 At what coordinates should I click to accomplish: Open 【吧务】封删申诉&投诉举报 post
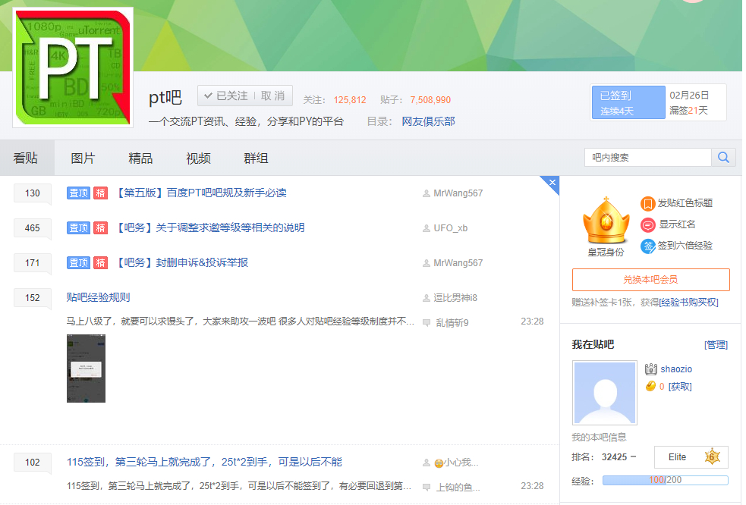pyautogui.click(x=181, y=262)
